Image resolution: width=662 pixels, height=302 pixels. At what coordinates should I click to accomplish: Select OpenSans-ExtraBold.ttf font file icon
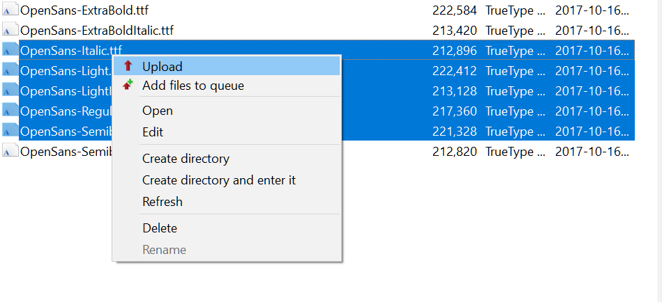pyautogui.click(x=10, y=10)
